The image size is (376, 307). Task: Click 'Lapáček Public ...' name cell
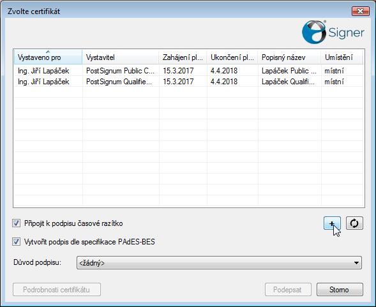(x=289, y=71)
